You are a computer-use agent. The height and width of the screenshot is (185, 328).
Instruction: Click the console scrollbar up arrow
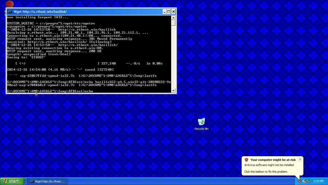[173, 18]
